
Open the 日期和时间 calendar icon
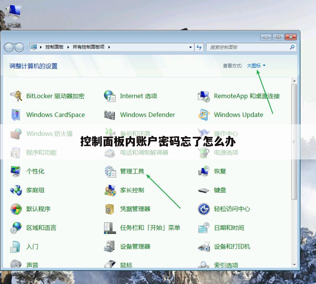pyautogui.click(x=204, y=228)
